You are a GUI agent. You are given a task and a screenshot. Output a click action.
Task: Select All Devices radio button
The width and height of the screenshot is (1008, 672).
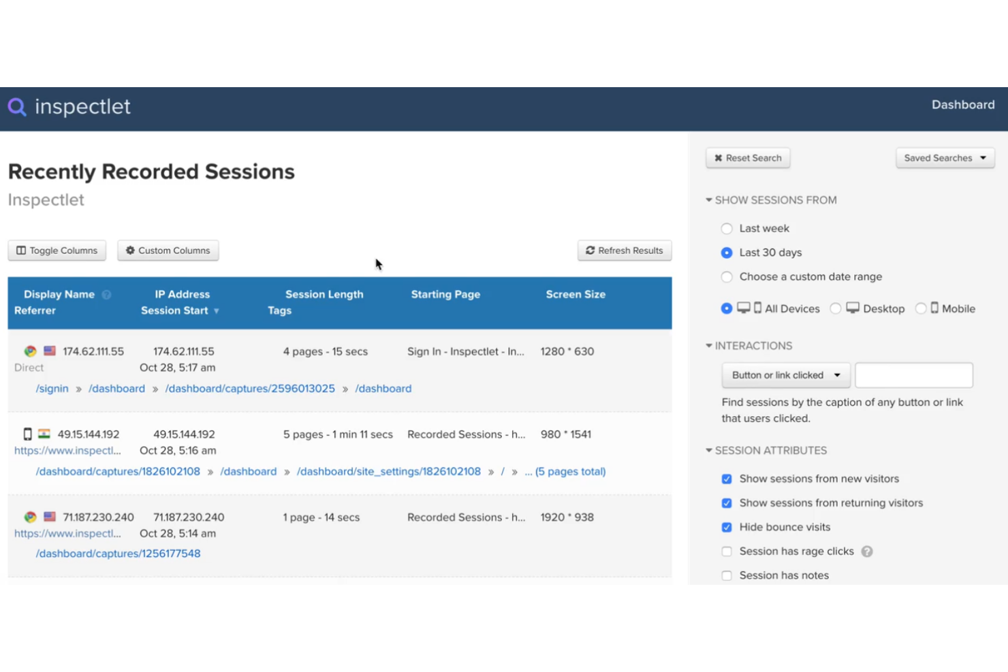[x=727, y=308]
